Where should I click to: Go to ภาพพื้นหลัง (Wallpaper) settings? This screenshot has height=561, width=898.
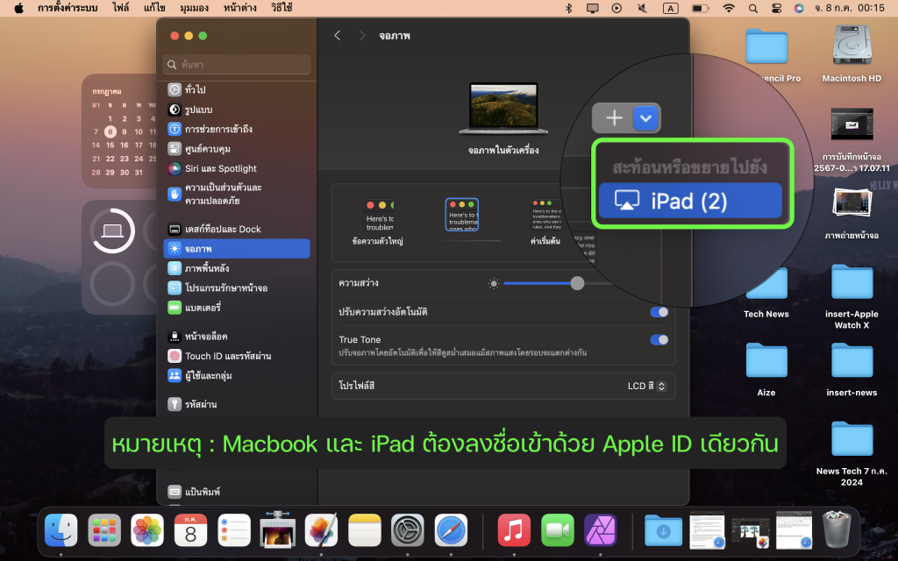click(x=207, y=268)
